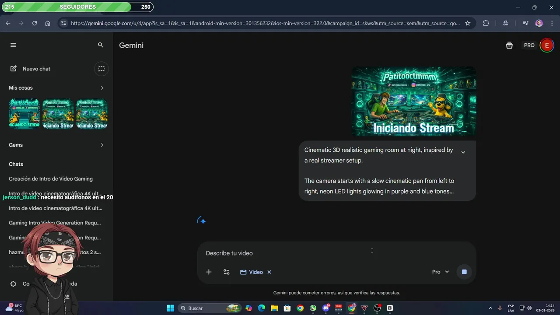This screenshot has height=315, width=560.
Task: Click the Gemini title text
Action: click(131, 45)
